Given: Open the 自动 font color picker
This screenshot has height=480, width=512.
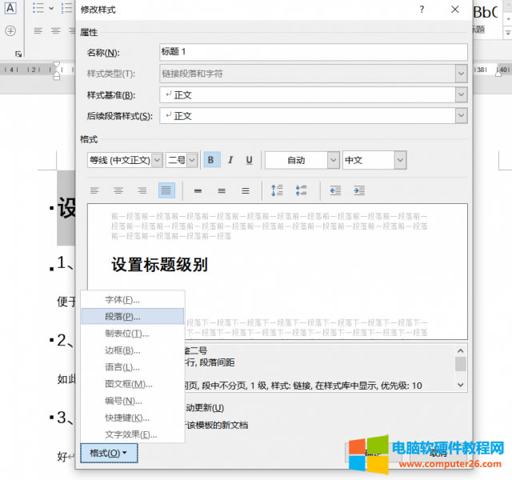Looking at the screenshot, I should [334, 160].
